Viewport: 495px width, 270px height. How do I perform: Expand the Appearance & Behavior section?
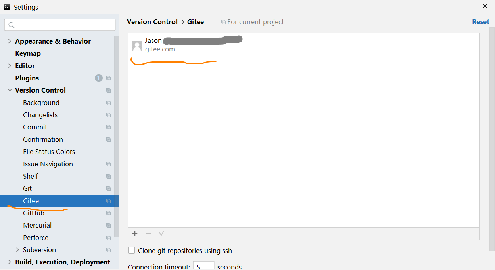(10, 41)
